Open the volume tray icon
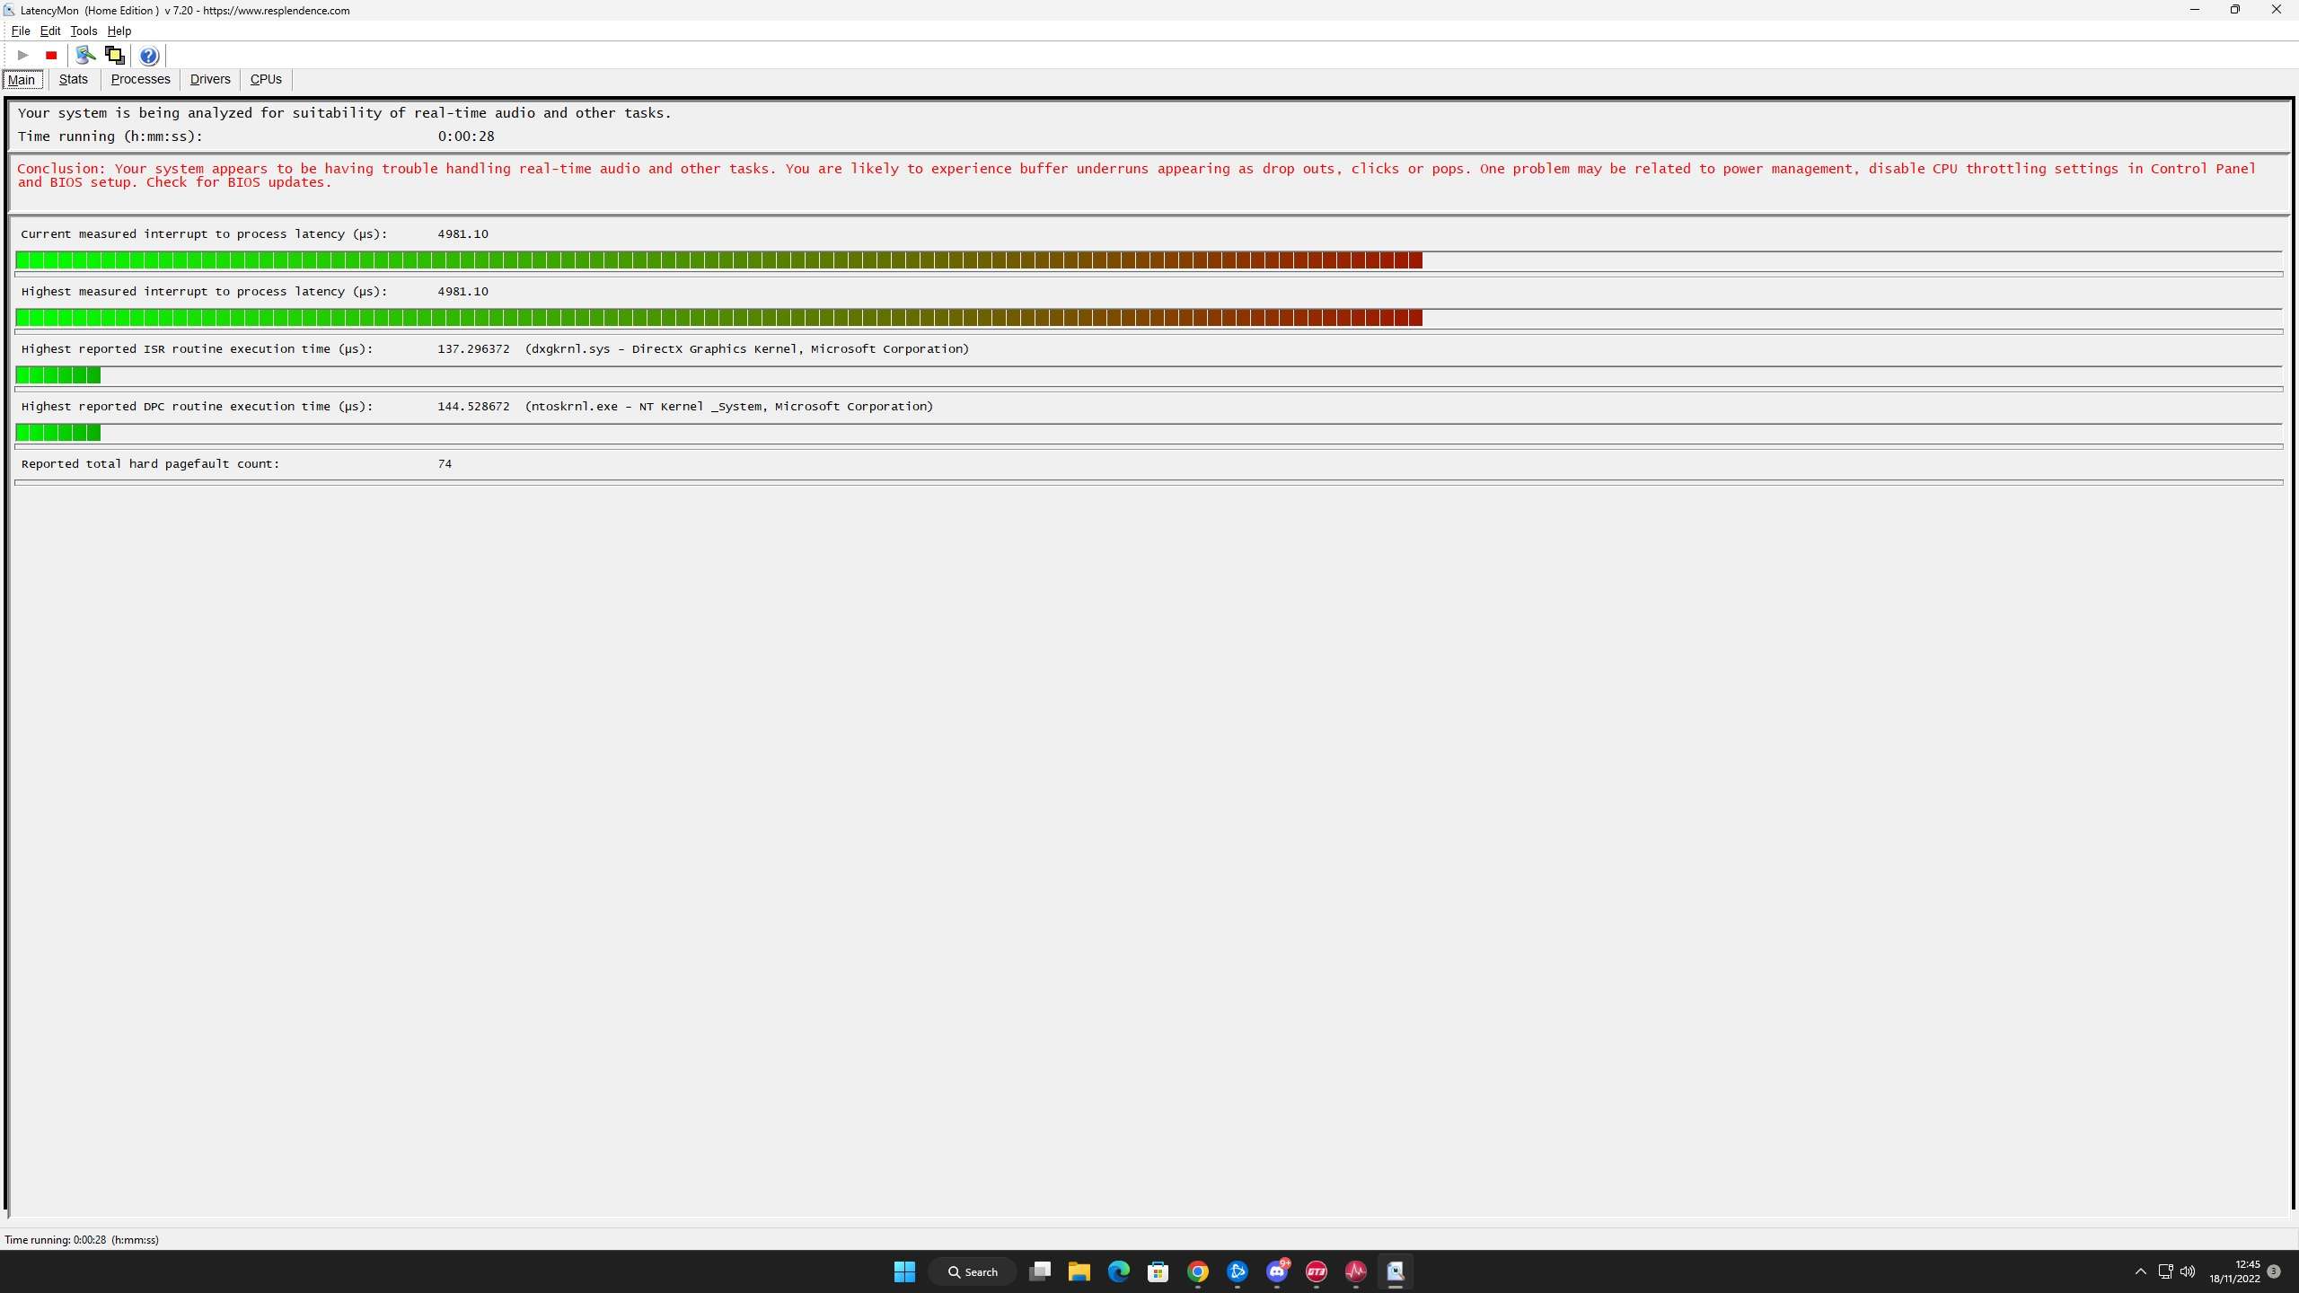The image size is (2299, 1293). pyautogui.click(x=2188, y=1271)
